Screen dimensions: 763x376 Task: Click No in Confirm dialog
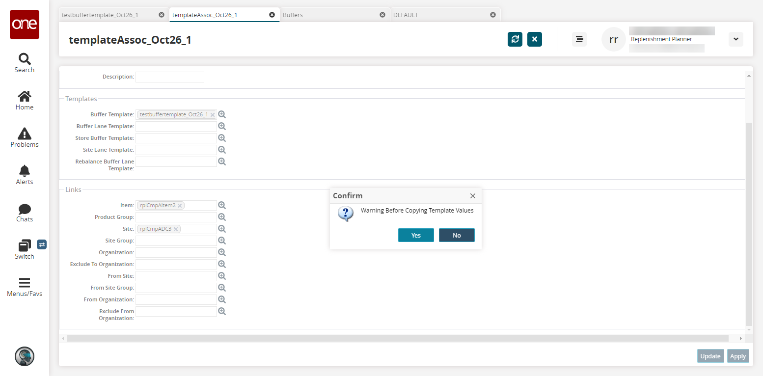click(457, 235)
